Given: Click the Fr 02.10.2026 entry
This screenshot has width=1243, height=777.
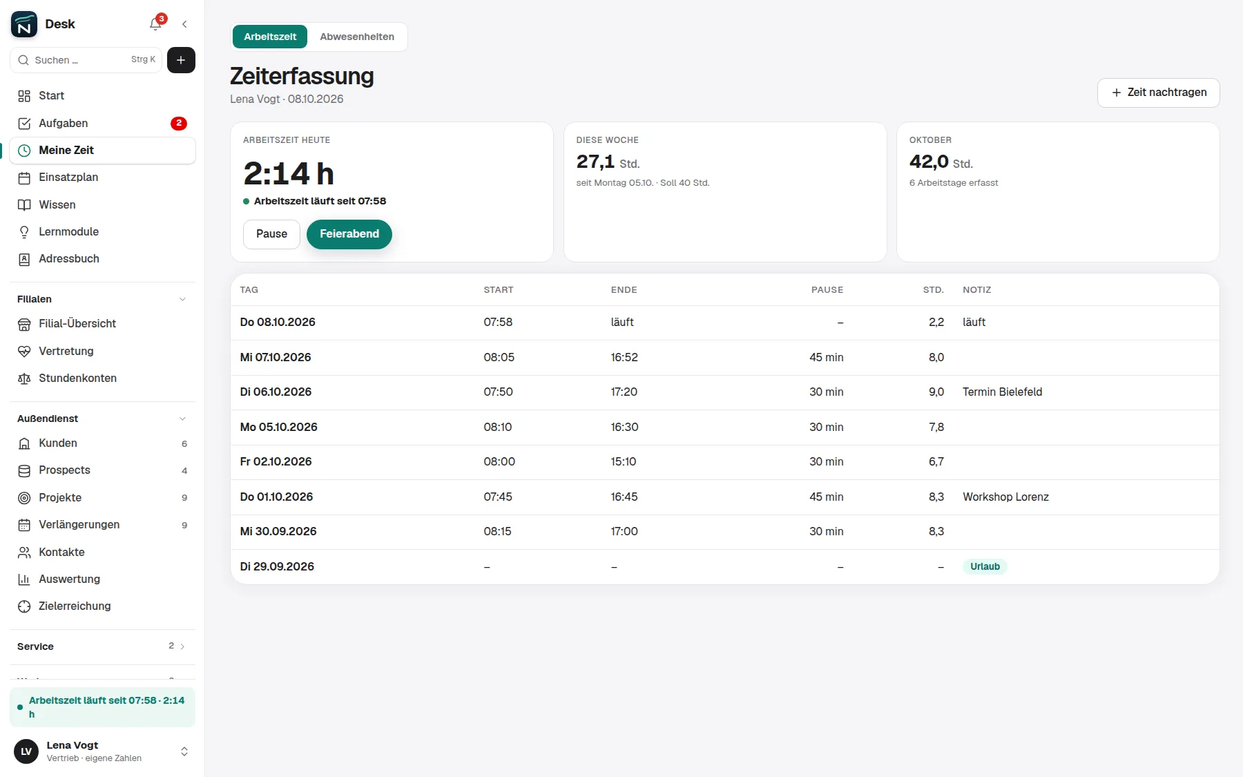Looking at the screenshot, I should tap(725, 462).
